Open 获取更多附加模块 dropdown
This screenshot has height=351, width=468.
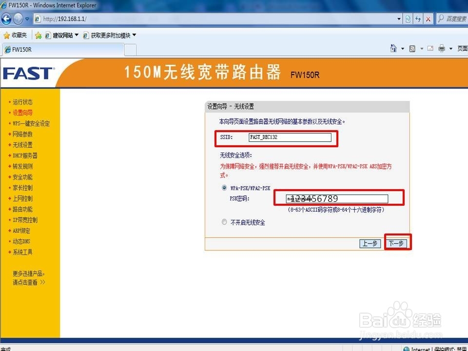(x=110, y=36)
